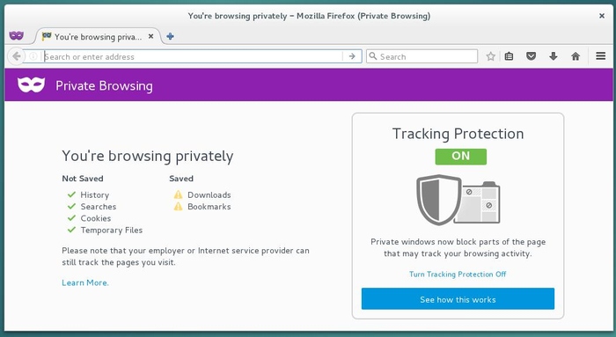Click the back navigation arrow button
616x337 pixels.
[x=16, y=56]
